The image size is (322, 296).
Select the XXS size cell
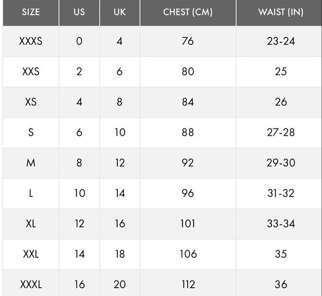[x=31, y=71]
